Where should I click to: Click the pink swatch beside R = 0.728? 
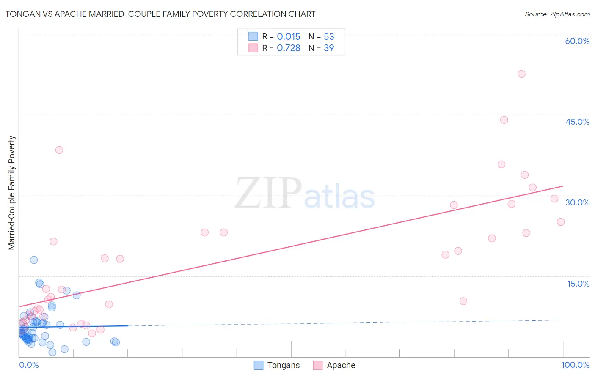[x=253, y=48]
